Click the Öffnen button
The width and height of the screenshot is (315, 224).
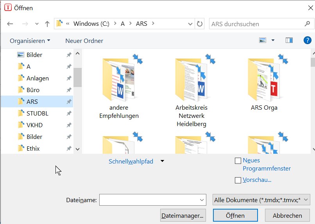coord(235,215)
